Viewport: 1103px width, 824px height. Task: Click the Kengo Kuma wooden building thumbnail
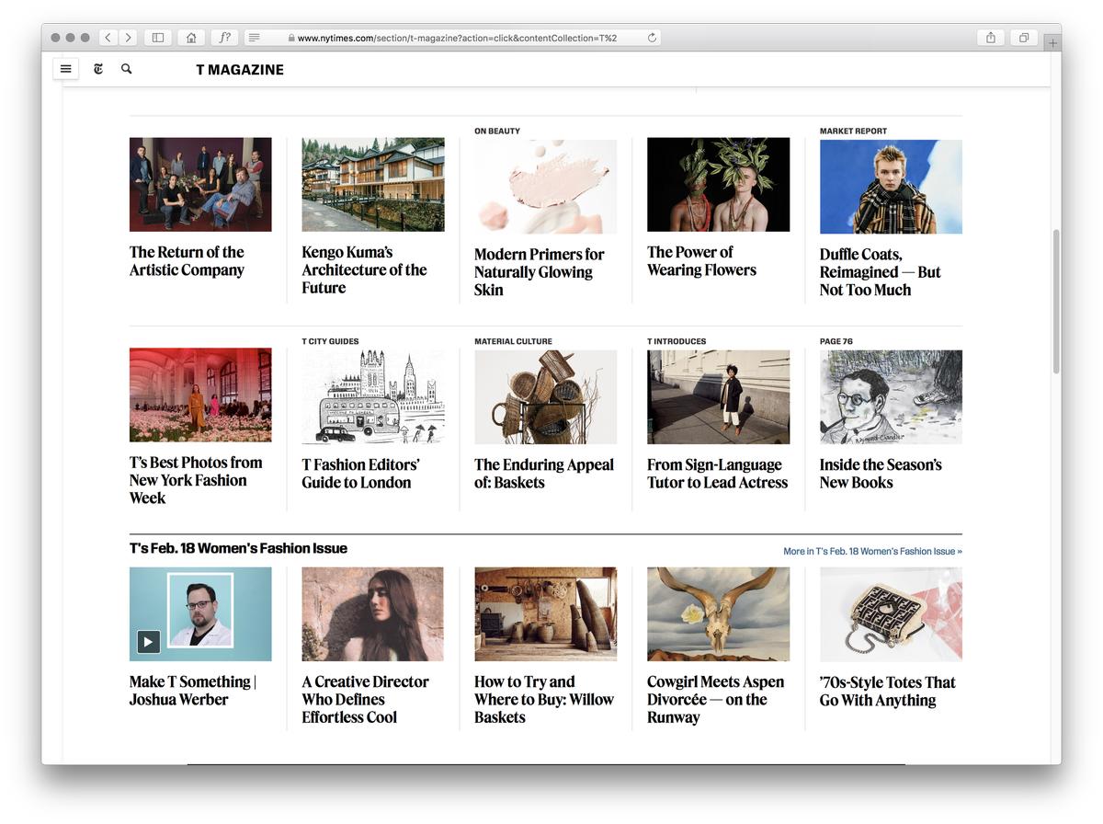coord(373,184)
